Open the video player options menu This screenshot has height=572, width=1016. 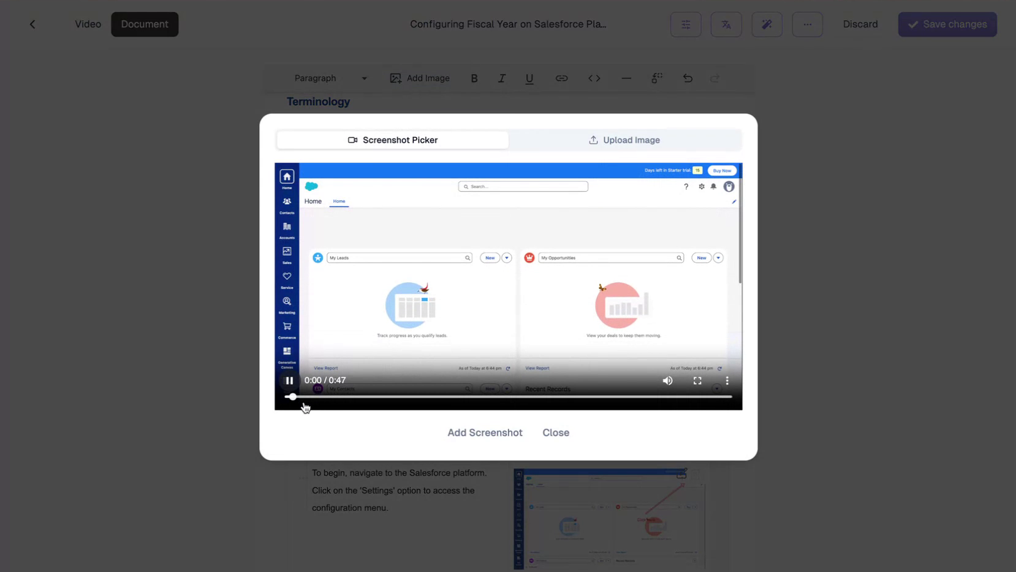tap(727, 380)
